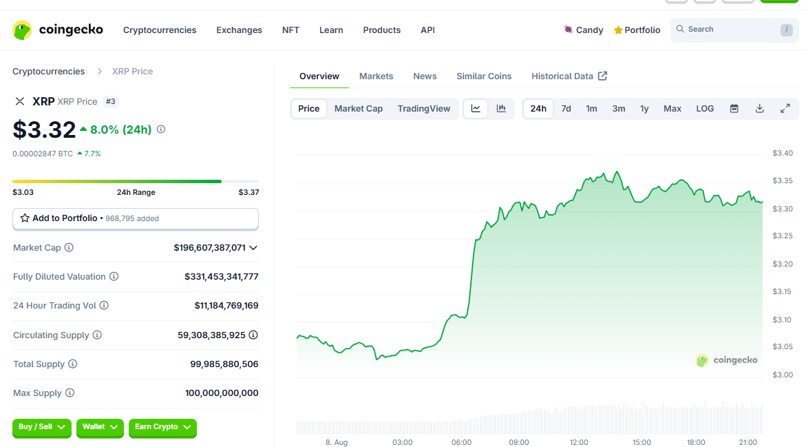The height and width of the screenshot is (447, 806).
Task: Open the Products nav menu
Action: click(381, 30)
